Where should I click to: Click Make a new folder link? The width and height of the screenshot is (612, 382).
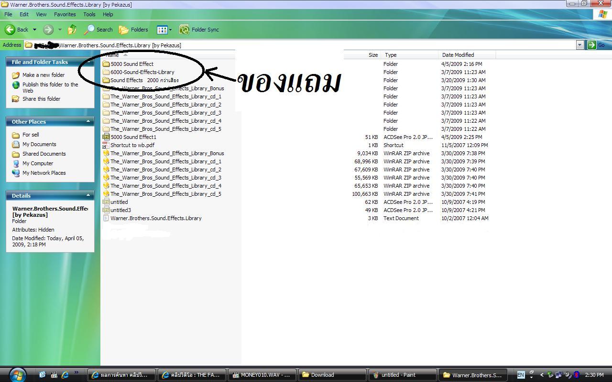pos(43,75)
